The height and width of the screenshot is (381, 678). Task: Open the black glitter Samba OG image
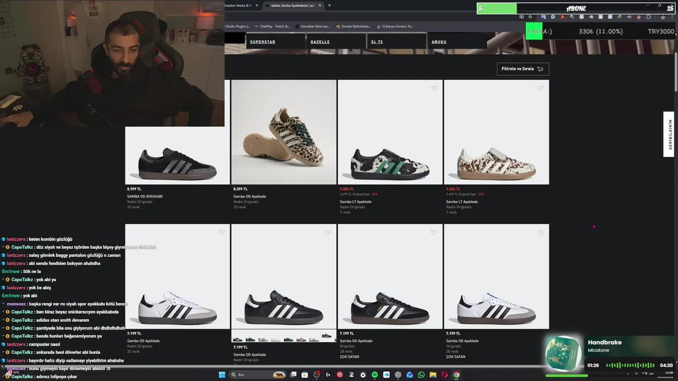point(177,156)
